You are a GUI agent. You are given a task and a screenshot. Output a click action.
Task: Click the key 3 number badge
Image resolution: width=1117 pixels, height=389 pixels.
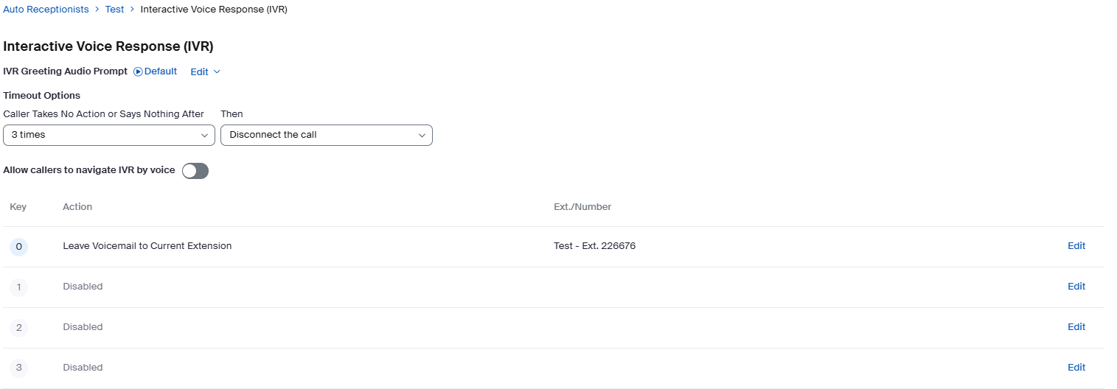(x=18, y=368)
